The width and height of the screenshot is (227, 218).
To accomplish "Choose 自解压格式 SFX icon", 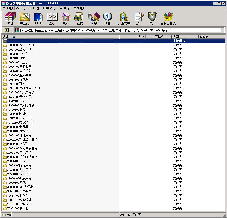I will [x=168, y=18].
